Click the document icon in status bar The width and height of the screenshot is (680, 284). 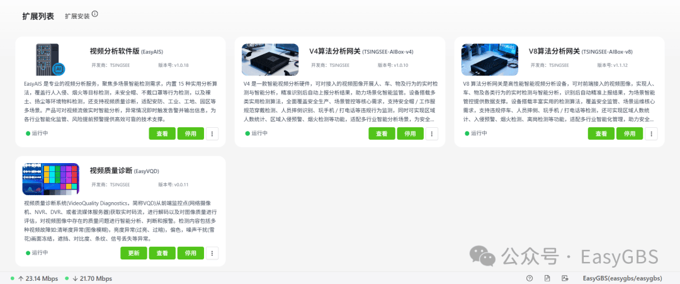pyautogui.click(x=547, y=278)
